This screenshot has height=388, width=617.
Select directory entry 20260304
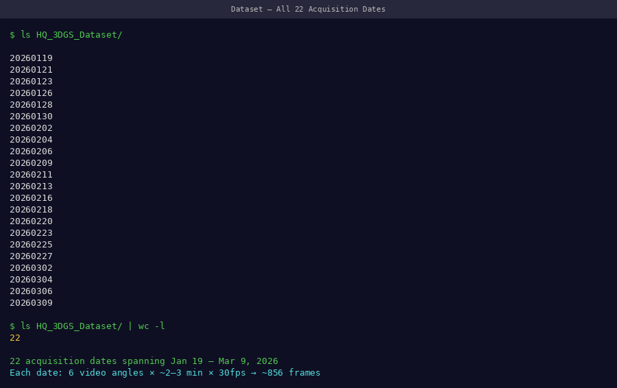coord(31,280)
